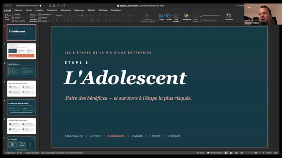Toggle Commentaires pane in status bar
Image resolution: width=282 pixels, height=158 pixels.
[x=215, y=153]
